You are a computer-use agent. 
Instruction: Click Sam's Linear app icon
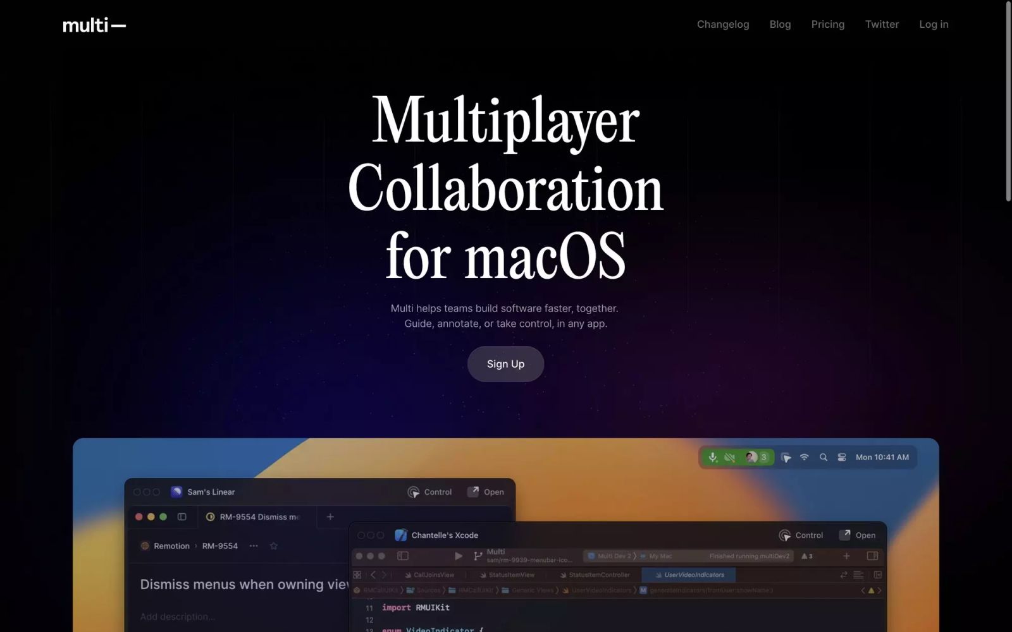point(176,492)
